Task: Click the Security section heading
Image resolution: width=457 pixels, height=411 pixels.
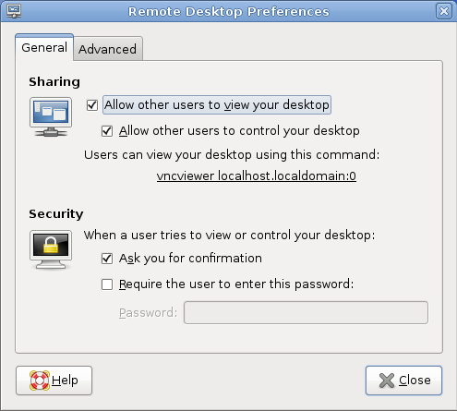Action: coord(56,214)
